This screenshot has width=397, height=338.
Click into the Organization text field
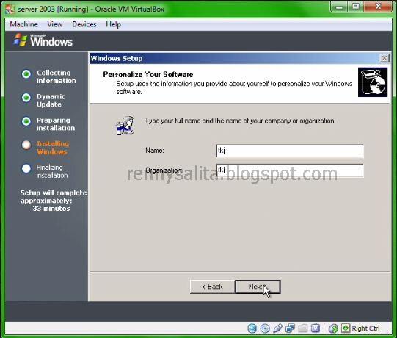290,170
